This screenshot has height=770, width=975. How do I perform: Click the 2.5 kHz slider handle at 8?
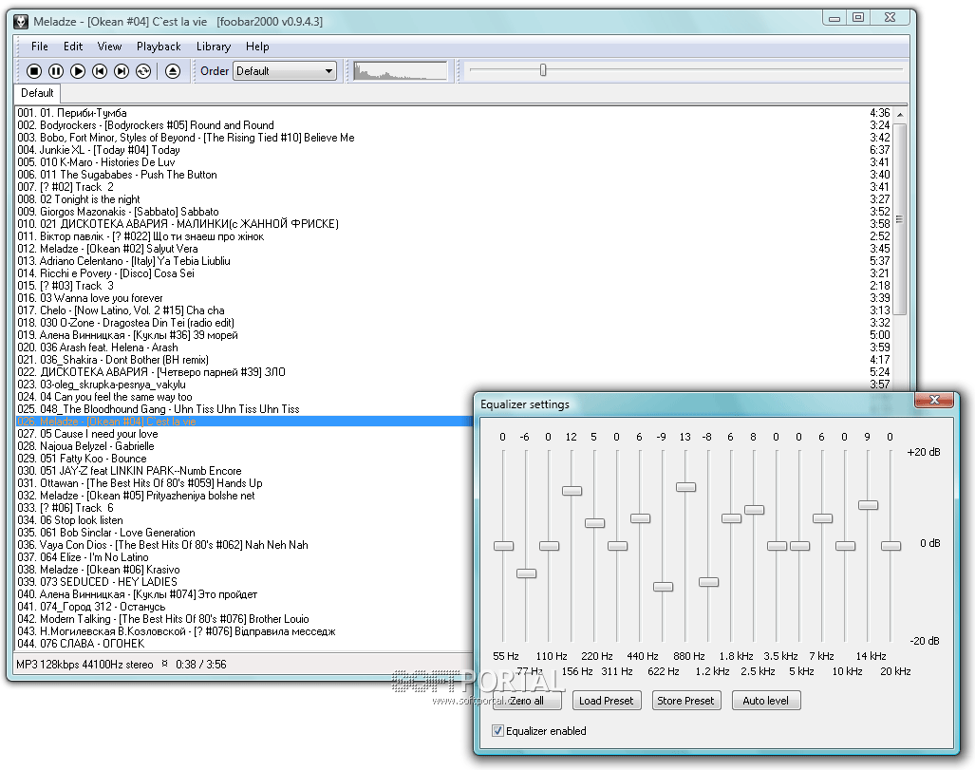tap(754, 510)
